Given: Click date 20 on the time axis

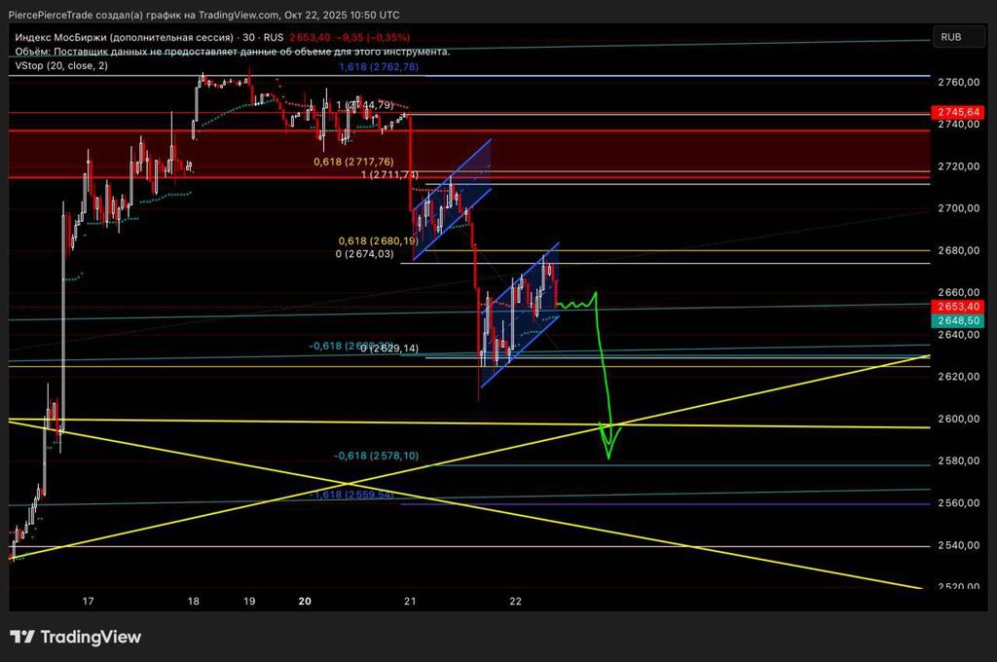Looking at the screenshot, I should (x=305, y=602).
